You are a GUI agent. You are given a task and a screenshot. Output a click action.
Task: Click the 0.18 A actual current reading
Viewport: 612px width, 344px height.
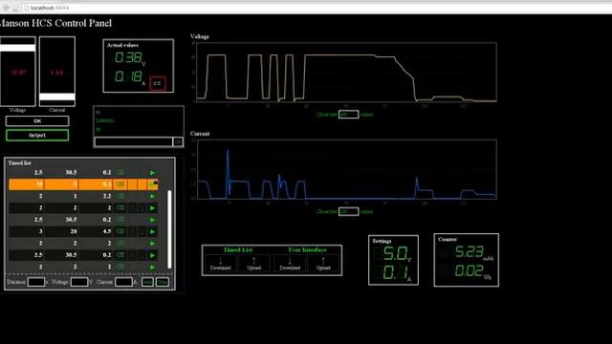pyautogui.click(x=130, y=76)
